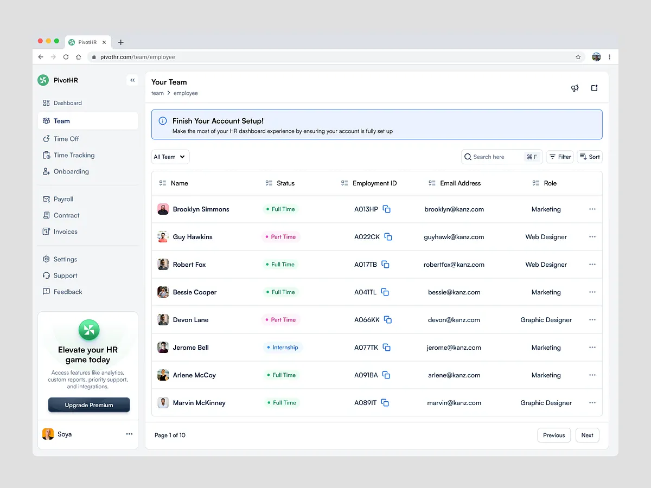Viewport: 651px width, 488px height.
Task: Click the Upgrade Premium button
Action: click(x=89, y=405)
